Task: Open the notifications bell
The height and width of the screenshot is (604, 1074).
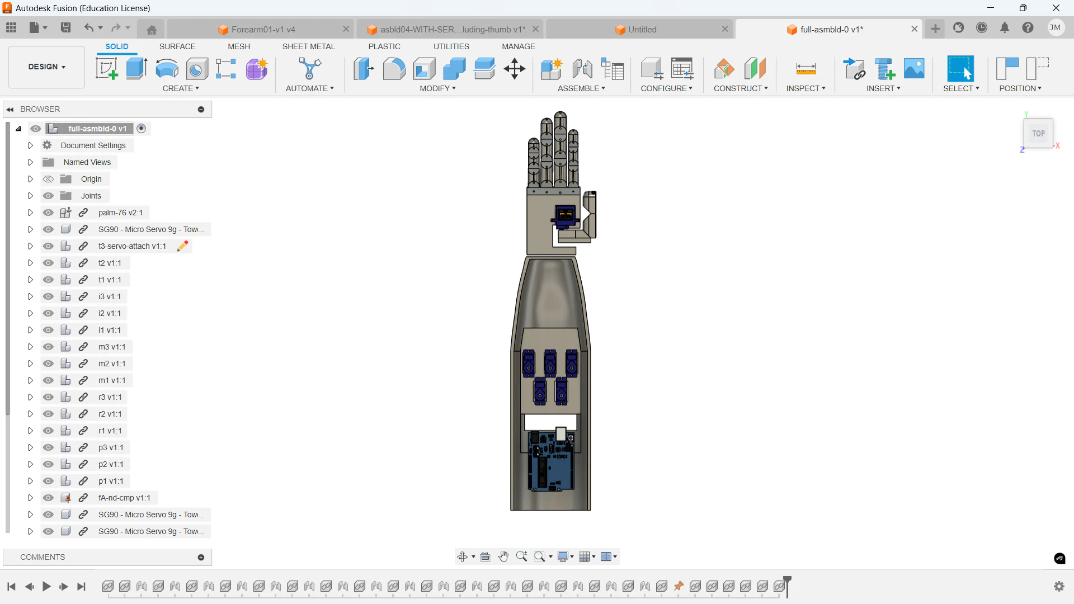Action: 1005,28
